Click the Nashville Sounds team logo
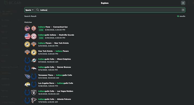 [x=34, y=36]
